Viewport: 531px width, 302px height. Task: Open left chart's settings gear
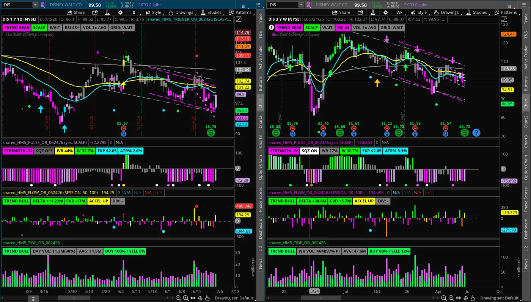[x=120, y=13]
